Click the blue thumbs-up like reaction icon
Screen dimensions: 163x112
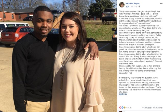122,107
